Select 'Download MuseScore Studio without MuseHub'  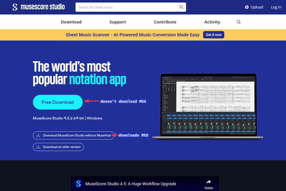(77, 135)
